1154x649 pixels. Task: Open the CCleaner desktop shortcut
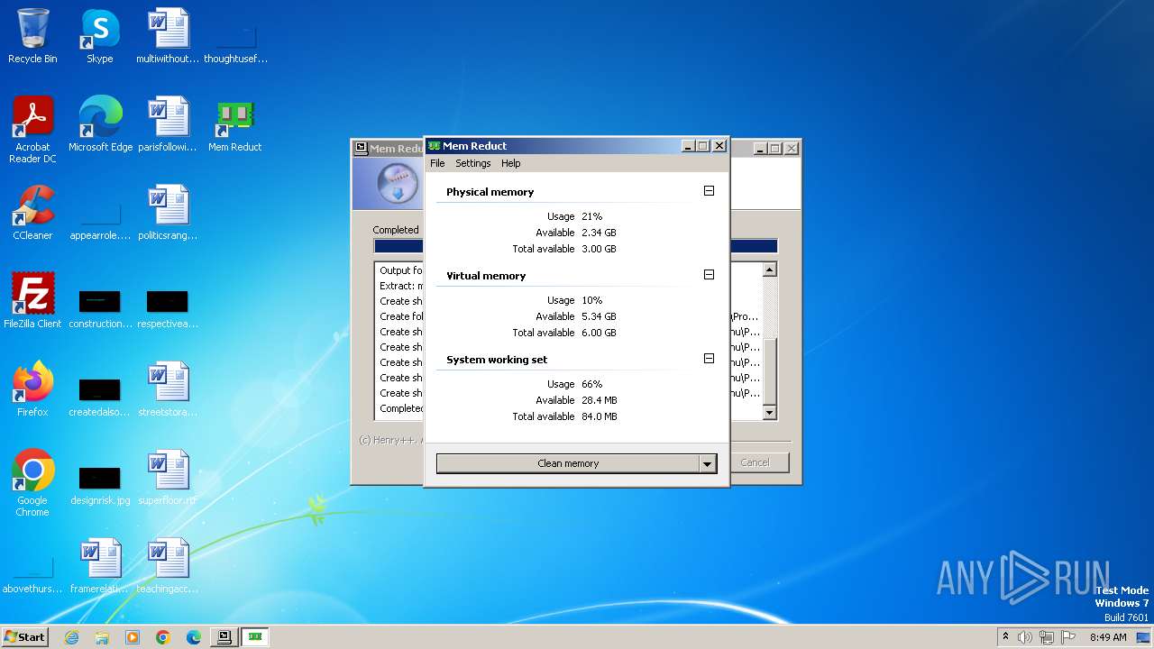coord(32,213)
